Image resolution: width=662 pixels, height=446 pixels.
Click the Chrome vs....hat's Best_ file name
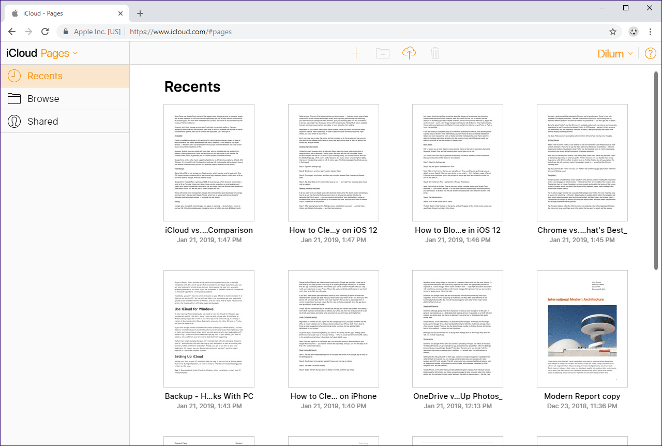(x=582, y=230)
